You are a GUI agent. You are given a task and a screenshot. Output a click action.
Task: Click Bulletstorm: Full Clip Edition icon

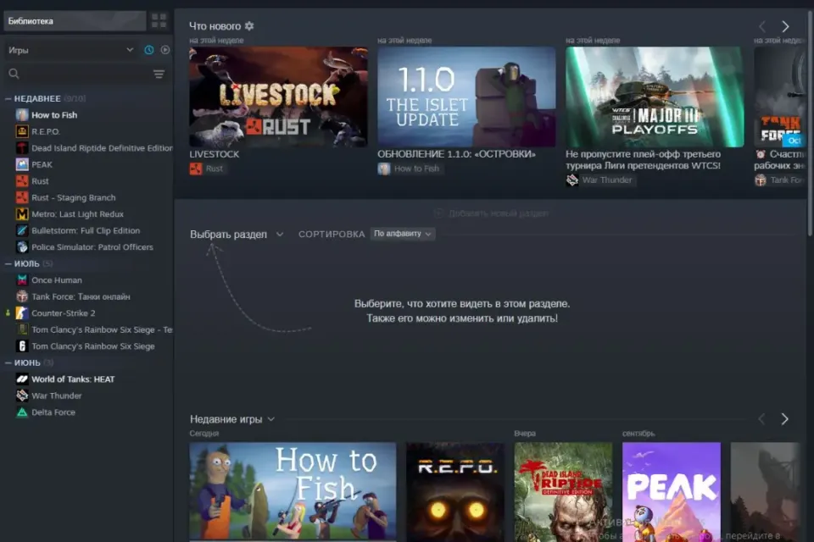point(22,230)
